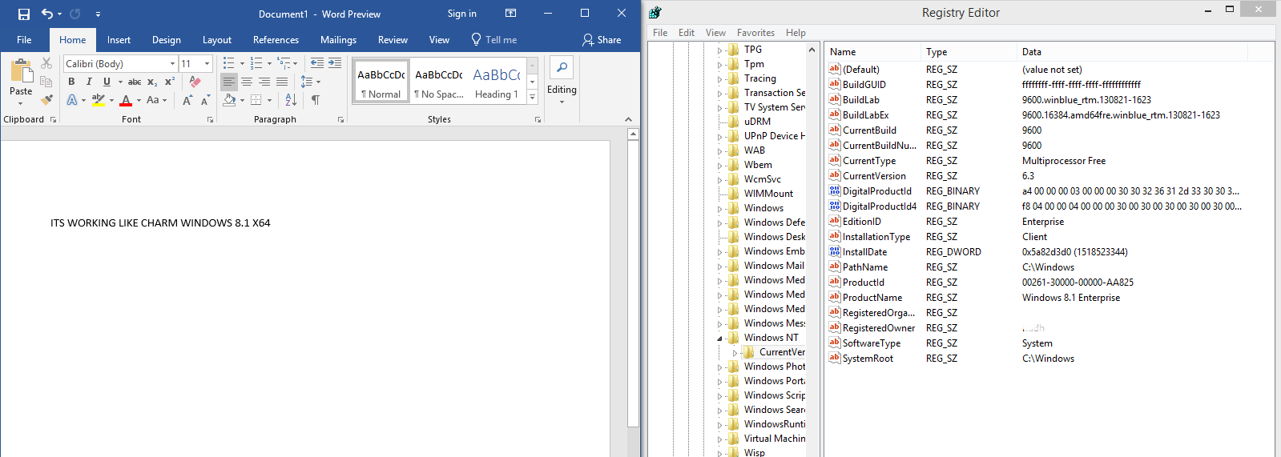Open the font size 11 dropdown
Screen dimensions: 1281x457
207,63
